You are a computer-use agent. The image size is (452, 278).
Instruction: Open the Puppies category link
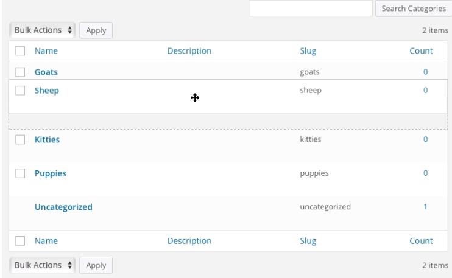point(50,173)
